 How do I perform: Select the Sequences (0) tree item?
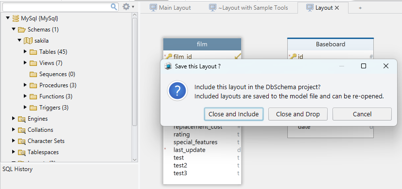pos(57,74)
